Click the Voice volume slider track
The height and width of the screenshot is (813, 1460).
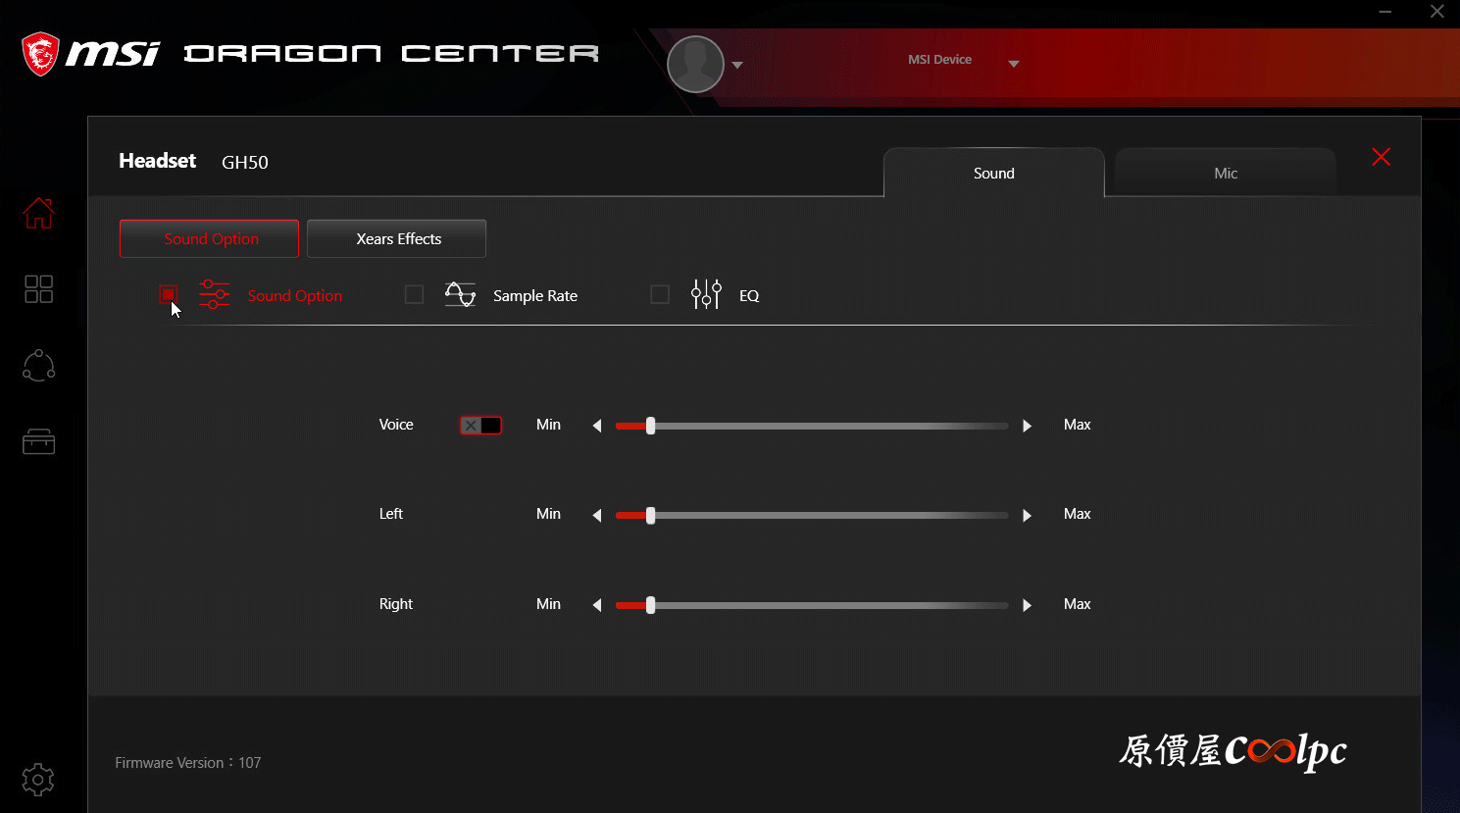coord(812,426)
